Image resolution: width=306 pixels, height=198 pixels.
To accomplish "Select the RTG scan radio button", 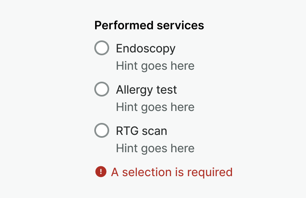I will (102, 130).
